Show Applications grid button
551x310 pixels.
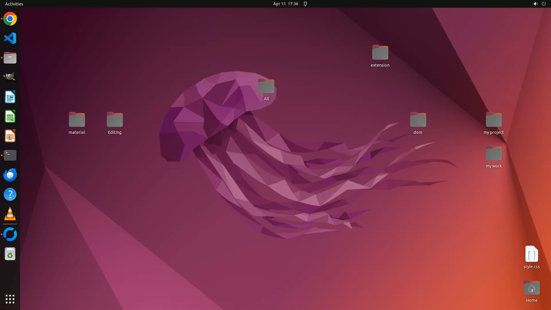(x=10, y=299)
